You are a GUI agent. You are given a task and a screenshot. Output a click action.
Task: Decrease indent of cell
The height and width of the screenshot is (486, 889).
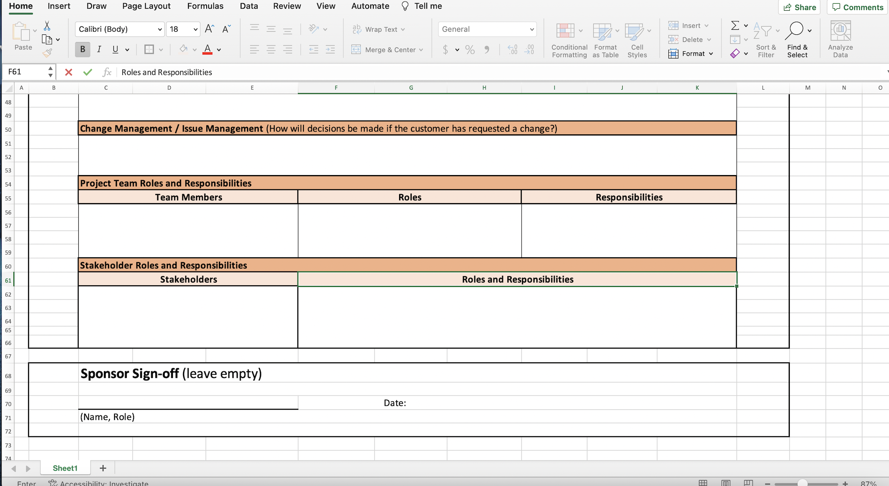(314, 49)
